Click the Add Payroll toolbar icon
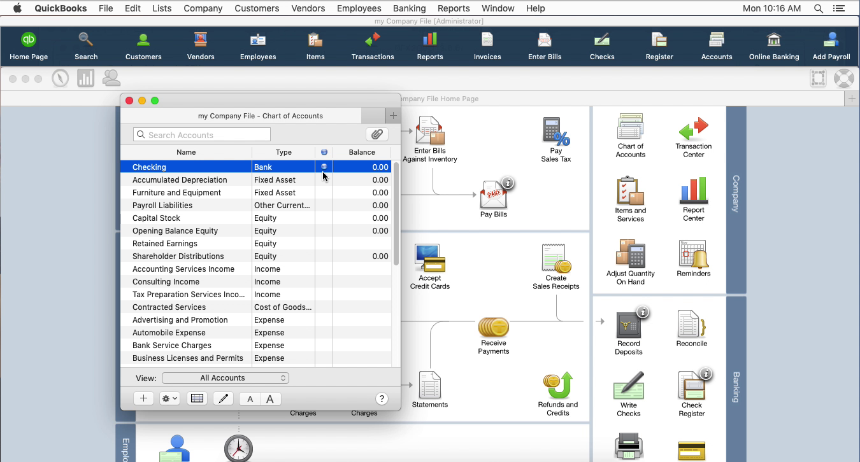 pos(831,46)
